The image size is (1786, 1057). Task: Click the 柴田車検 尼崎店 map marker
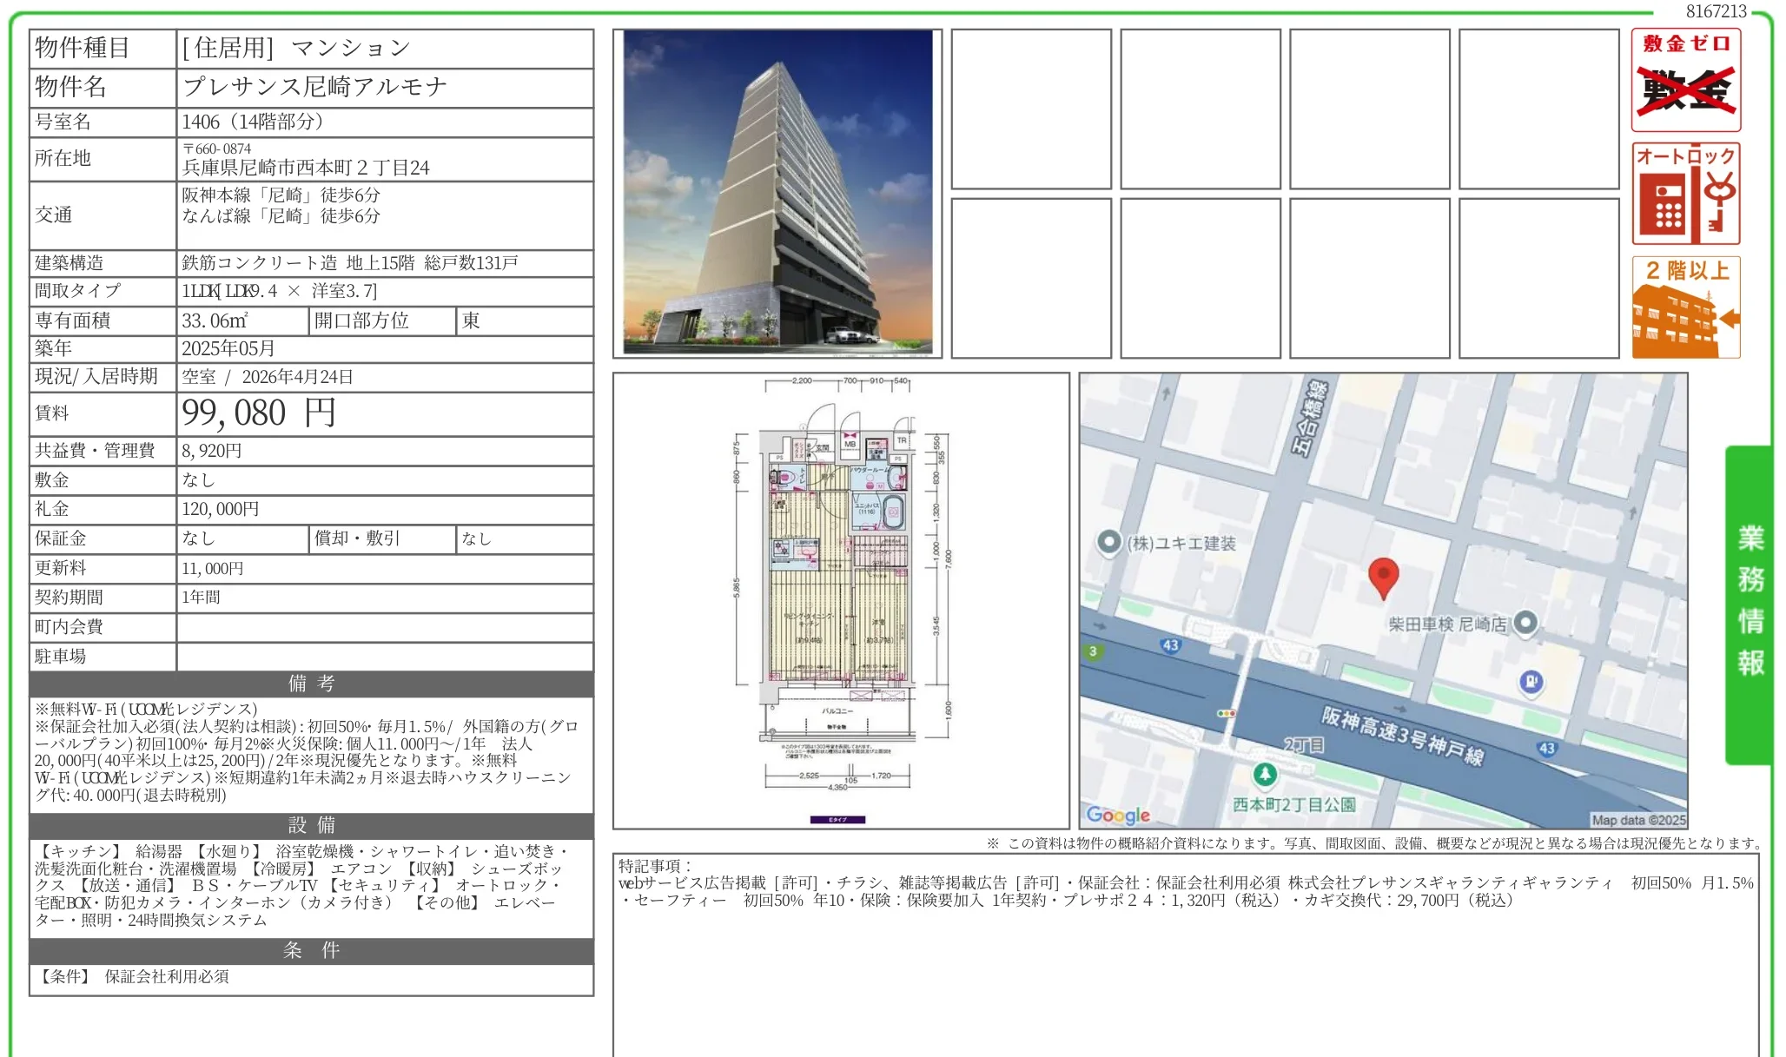pos(1525,622)
